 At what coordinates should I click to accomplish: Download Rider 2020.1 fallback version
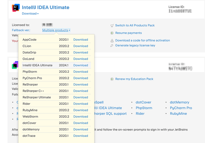pyautogui.click(x=81, y=104)
